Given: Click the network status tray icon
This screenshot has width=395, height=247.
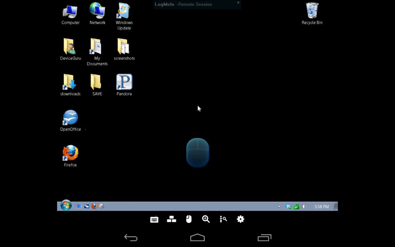Looking at the screenshot, I should [289, 207].
